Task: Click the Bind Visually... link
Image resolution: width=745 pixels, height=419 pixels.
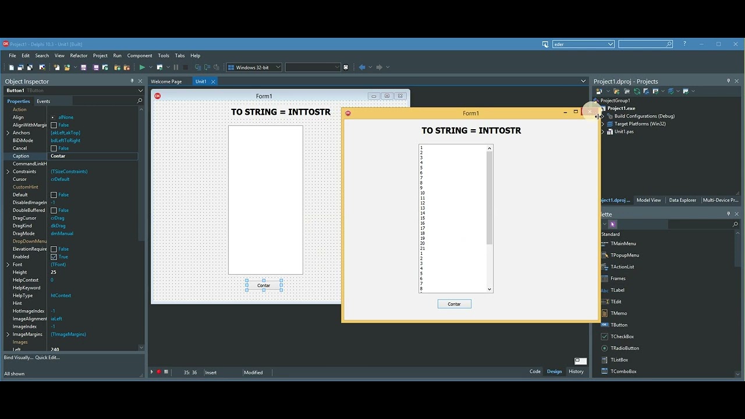Action: click(x=19, y=357)
